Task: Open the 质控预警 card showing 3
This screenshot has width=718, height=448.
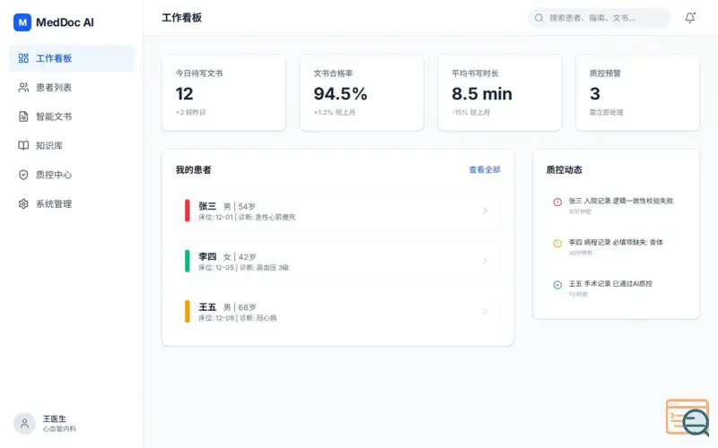Action: 637,93
